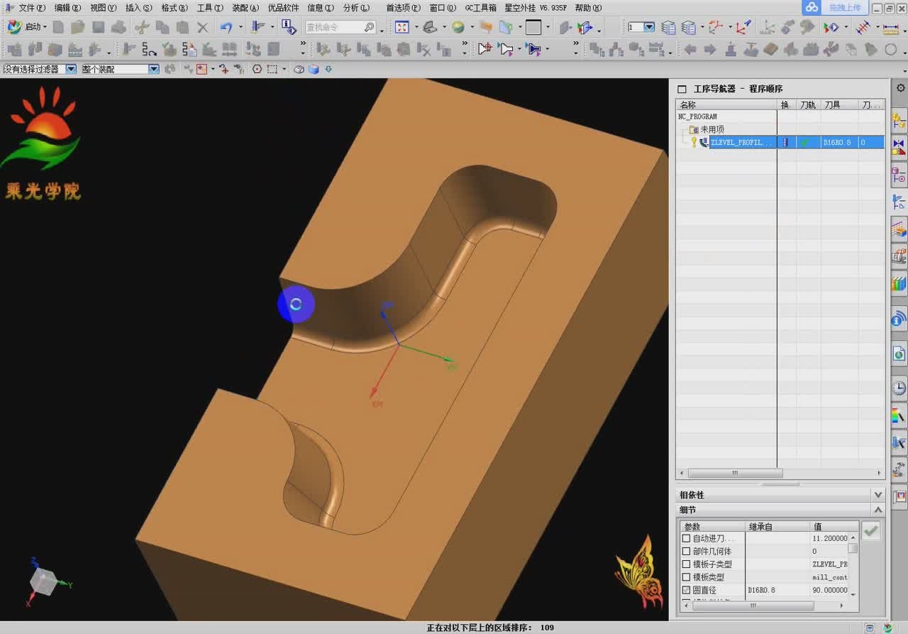Image resolution: width=908 pixels, height=634 pixels.
Task: Open the Operation Navigator sidebar tab icon
Action: click(899, 202)
